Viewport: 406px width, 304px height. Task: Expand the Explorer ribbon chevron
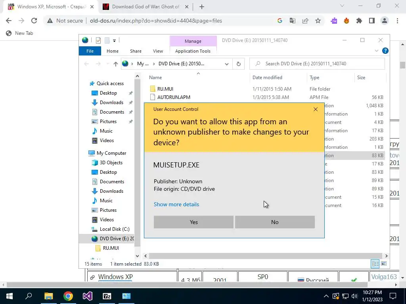[x=377, y=51]
